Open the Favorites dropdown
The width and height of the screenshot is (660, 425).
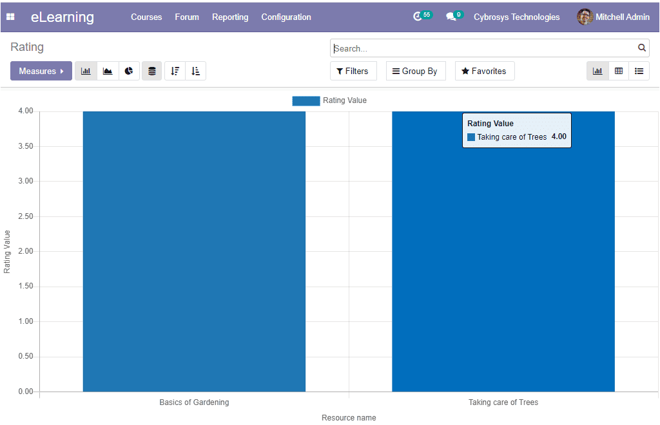click(x=485, y=71)
